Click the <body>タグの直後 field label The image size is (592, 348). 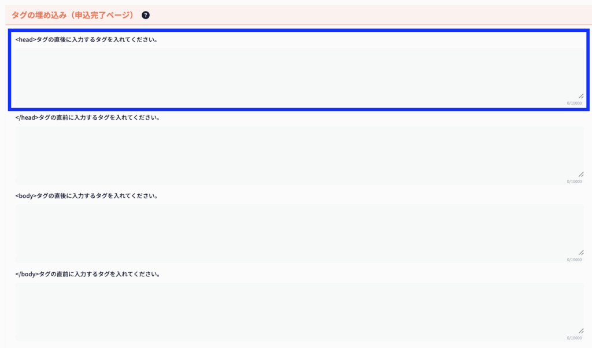click(x=87, y=196)
